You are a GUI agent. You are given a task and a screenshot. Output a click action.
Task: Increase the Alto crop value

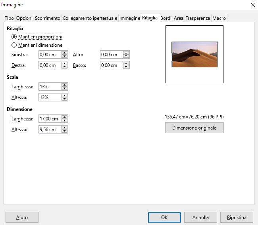tap(126, 53)
